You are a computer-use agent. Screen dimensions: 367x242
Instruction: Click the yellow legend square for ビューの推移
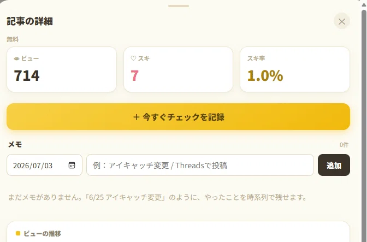pos(18,233)
